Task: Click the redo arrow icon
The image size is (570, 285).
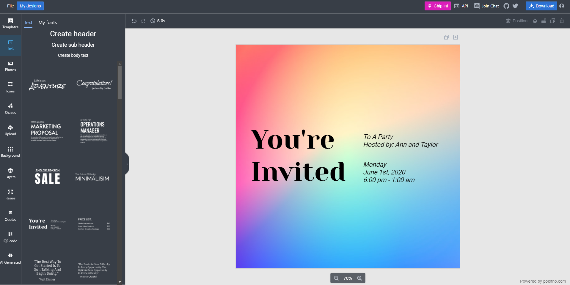Action: tap(143, 21)
